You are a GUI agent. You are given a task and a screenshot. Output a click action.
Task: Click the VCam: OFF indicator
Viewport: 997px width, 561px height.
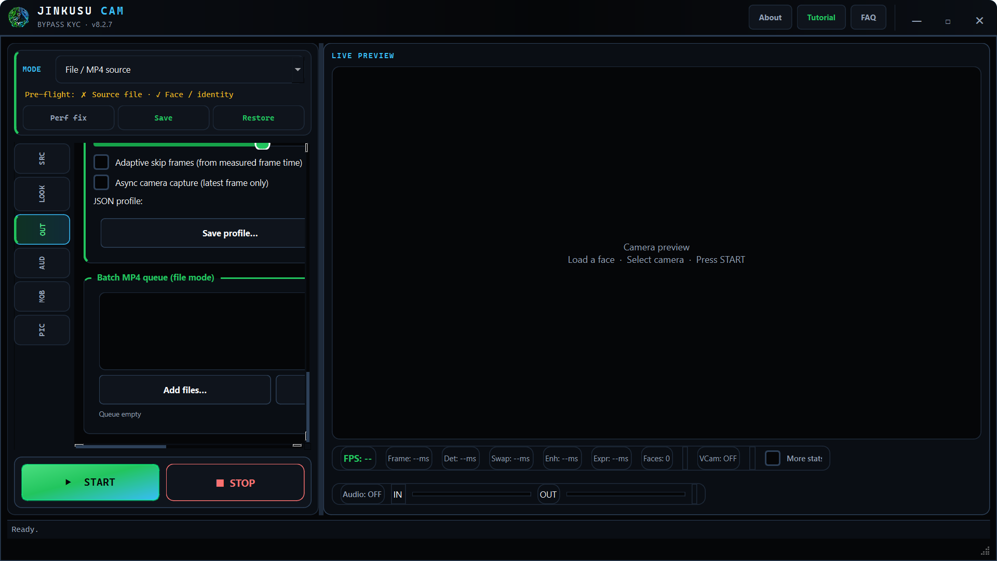(x=718, y=459)
